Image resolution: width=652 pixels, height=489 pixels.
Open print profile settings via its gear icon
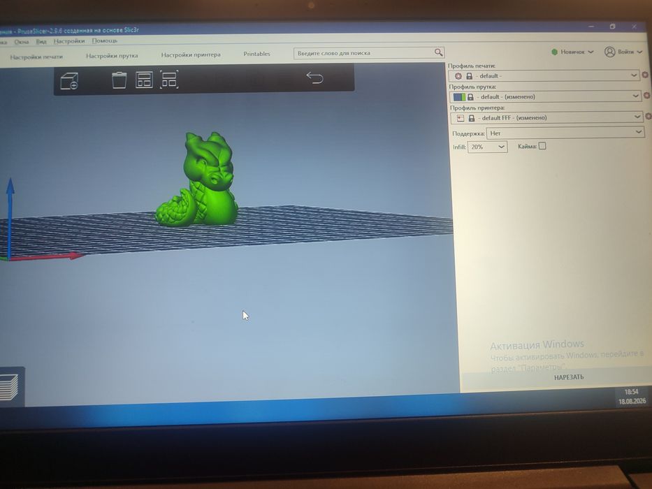tap(645, 75)
